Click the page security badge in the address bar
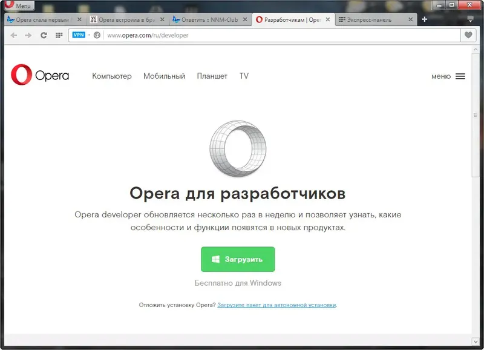 pos(97,35)
